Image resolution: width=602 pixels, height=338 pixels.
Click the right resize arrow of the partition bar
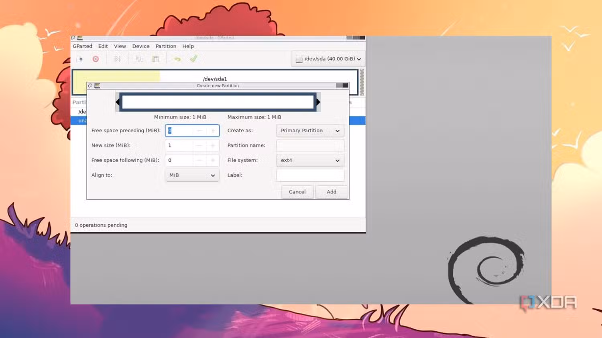(x=318, y=102)
